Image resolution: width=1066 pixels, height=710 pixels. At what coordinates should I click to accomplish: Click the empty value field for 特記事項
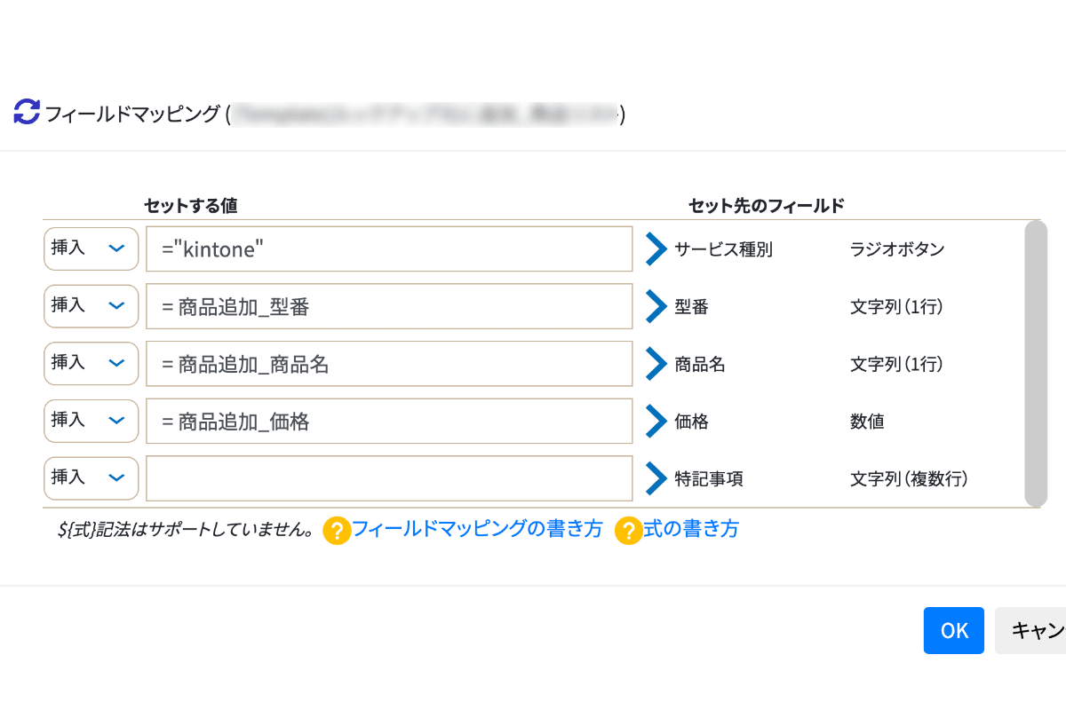(389, 478)
